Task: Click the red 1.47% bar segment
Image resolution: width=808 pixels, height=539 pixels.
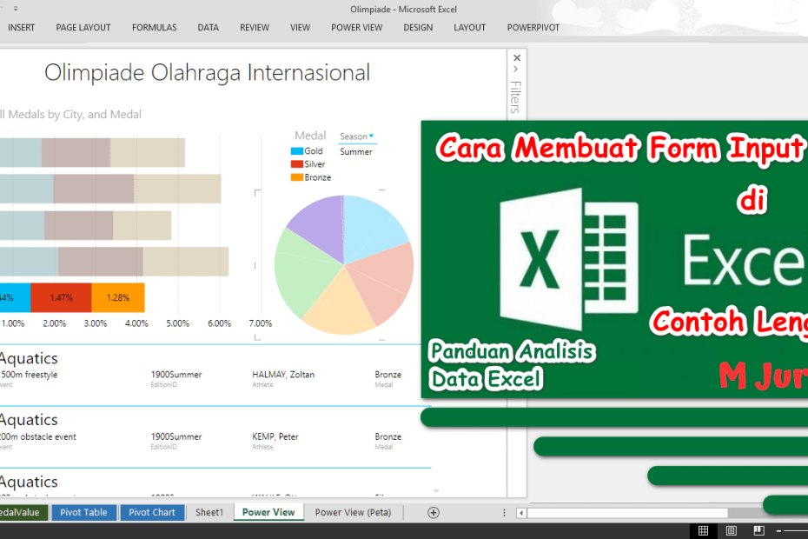Action: point(61,297)
